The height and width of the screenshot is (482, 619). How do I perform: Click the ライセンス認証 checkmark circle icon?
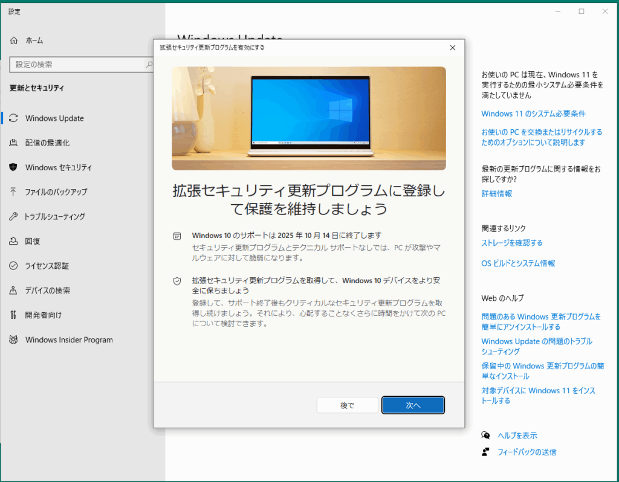pyautogui.click(x=13, y=265)
